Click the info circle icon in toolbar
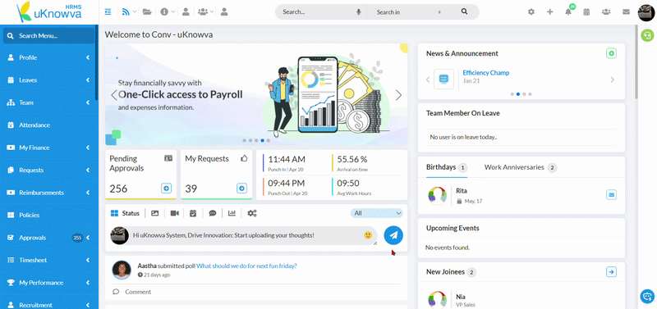 [164, 11]
